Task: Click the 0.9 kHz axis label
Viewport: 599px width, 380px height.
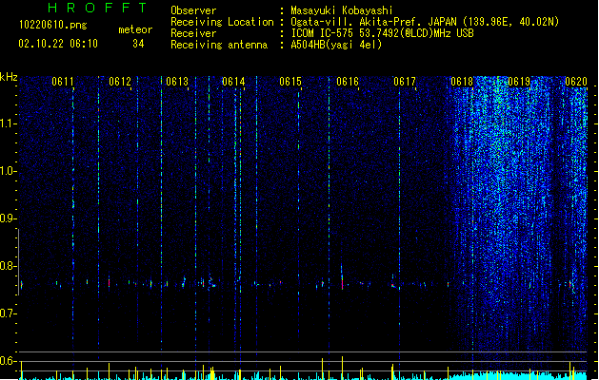Action: click(8, 218)
